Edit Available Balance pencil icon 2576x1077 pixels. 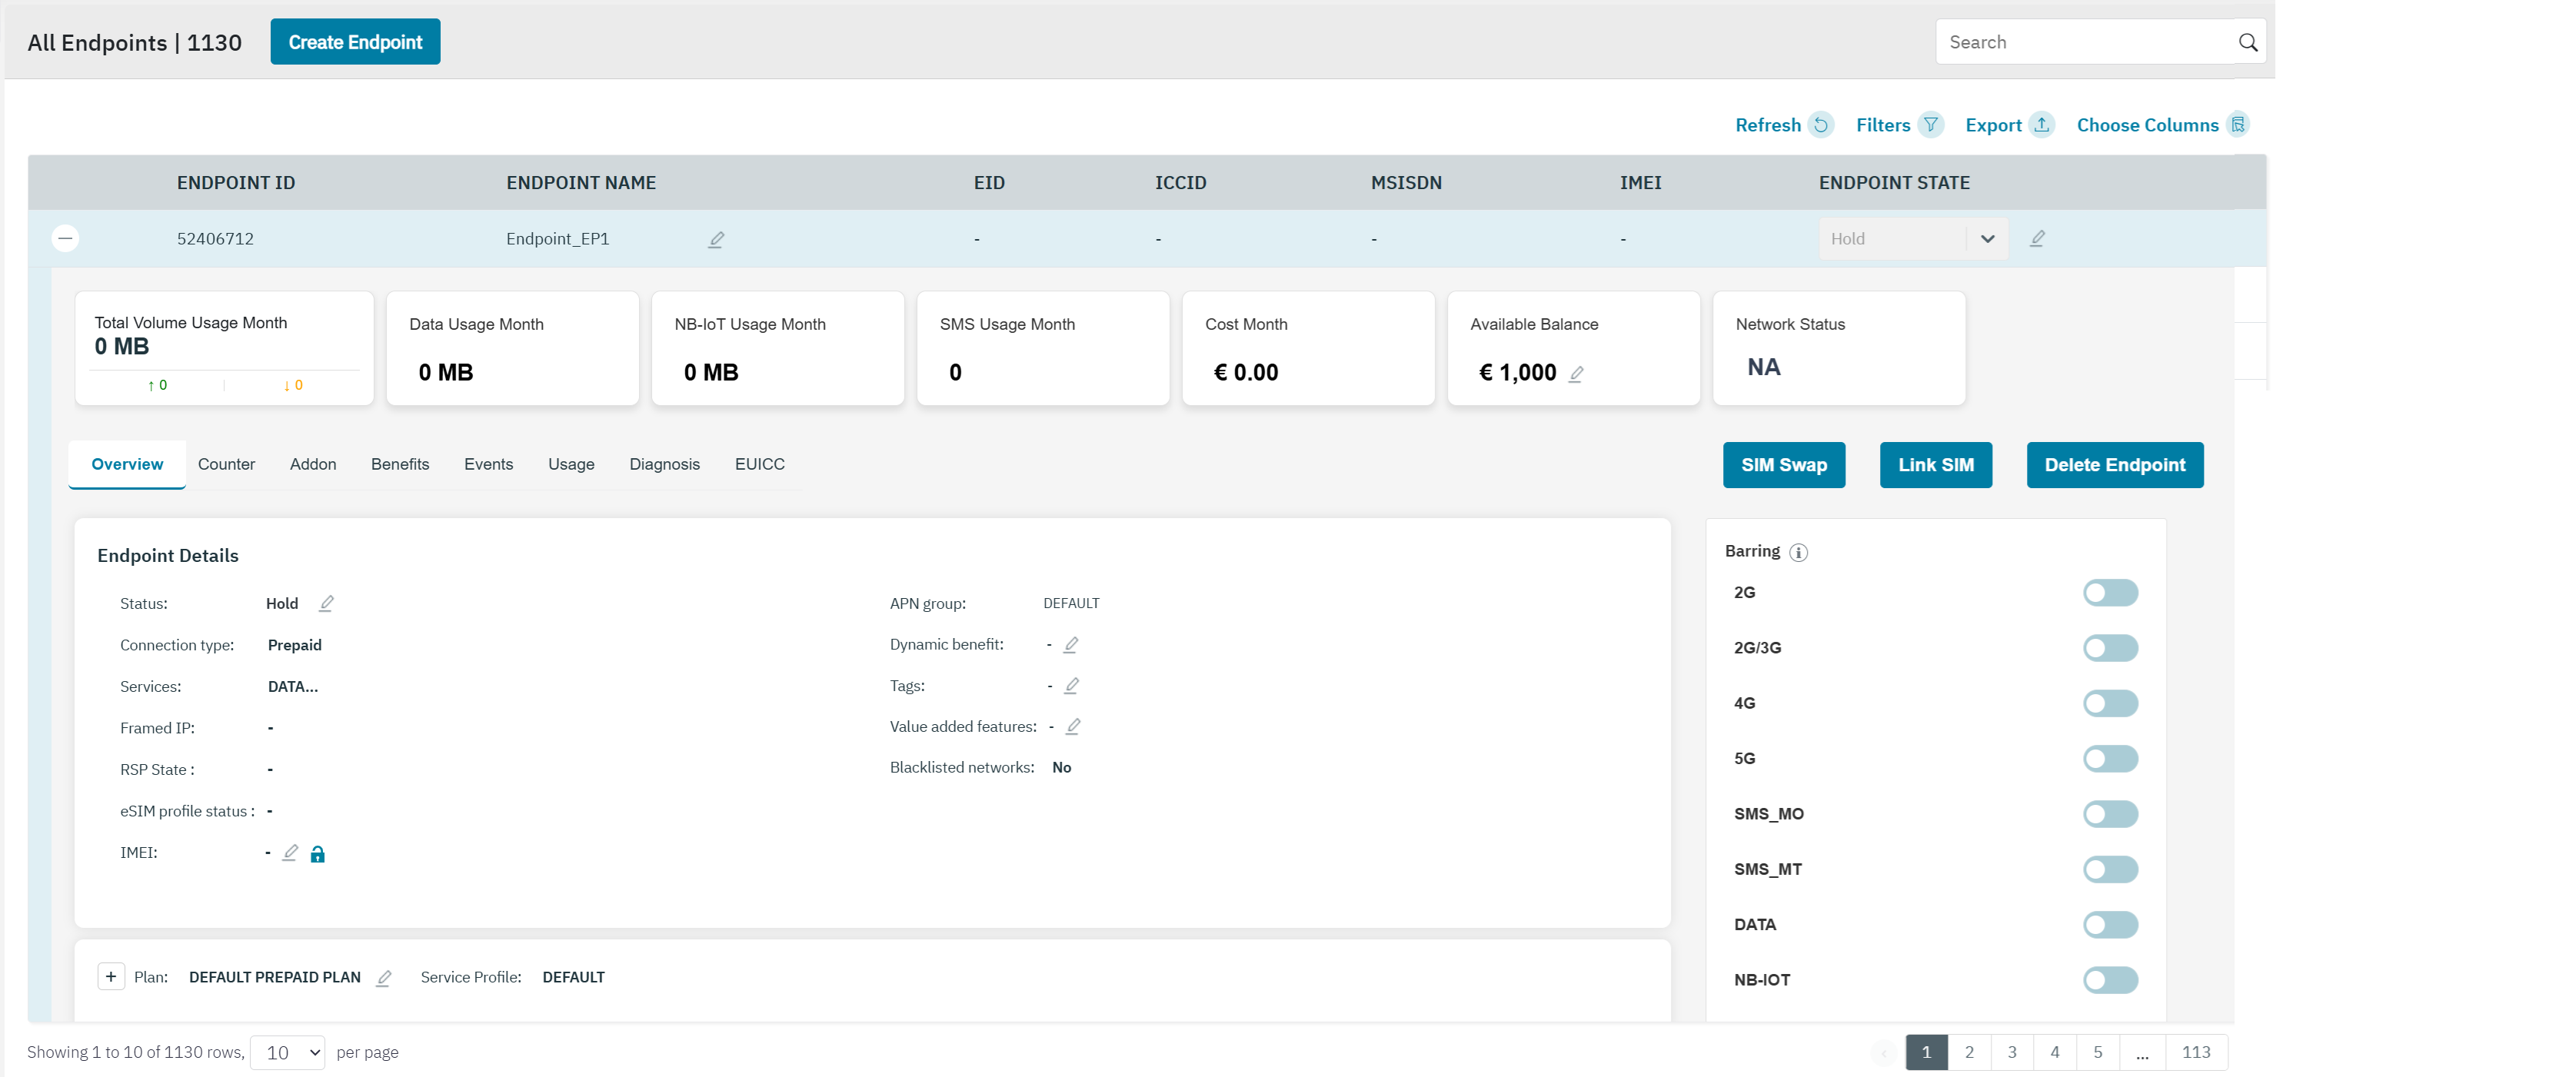[x=1576, y=374]
